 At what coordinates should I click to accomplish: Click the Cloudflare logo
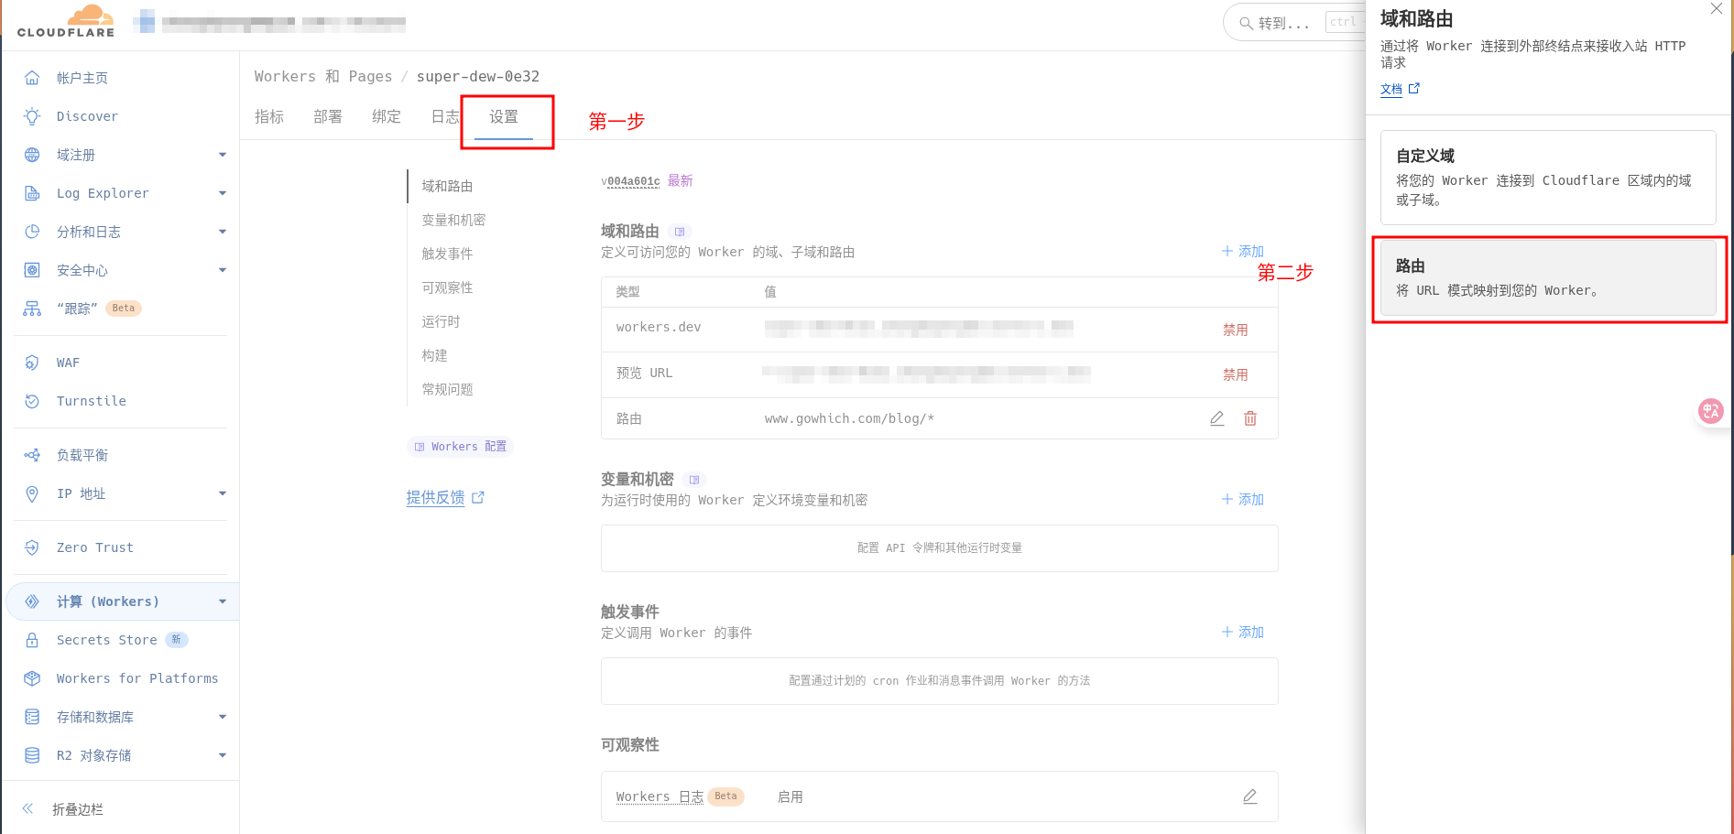click(x=66, y=21)
